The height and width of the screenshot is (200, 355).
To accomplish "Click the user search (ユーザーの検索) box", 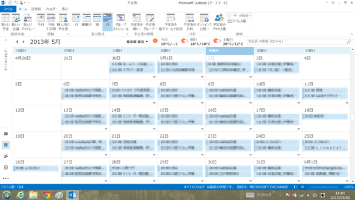I will coord(239,16).
